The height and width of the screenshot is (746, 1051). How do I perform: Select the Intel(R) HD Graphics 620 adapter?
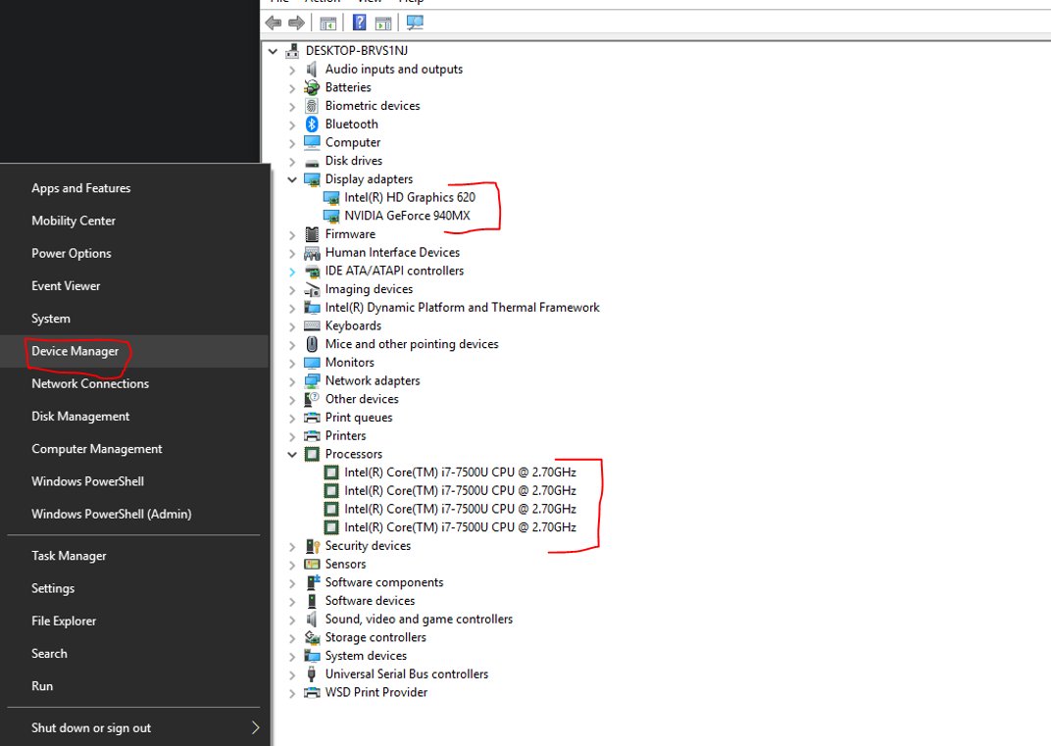[410, 198]
